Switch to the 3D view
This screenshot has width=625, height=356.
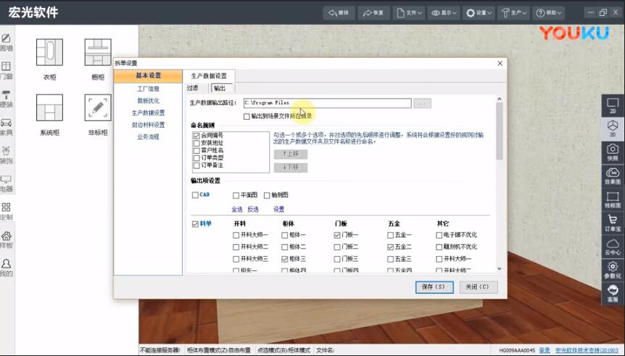pos(612,129)
